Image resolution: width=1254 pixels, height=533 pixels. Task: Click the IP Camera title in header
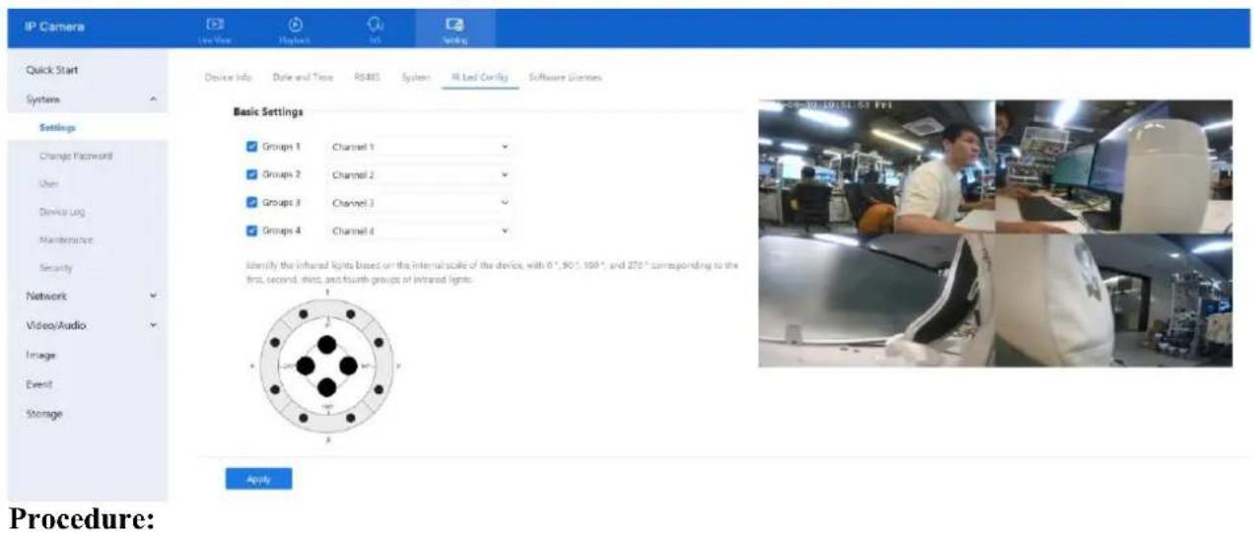[x=54, y=29]
